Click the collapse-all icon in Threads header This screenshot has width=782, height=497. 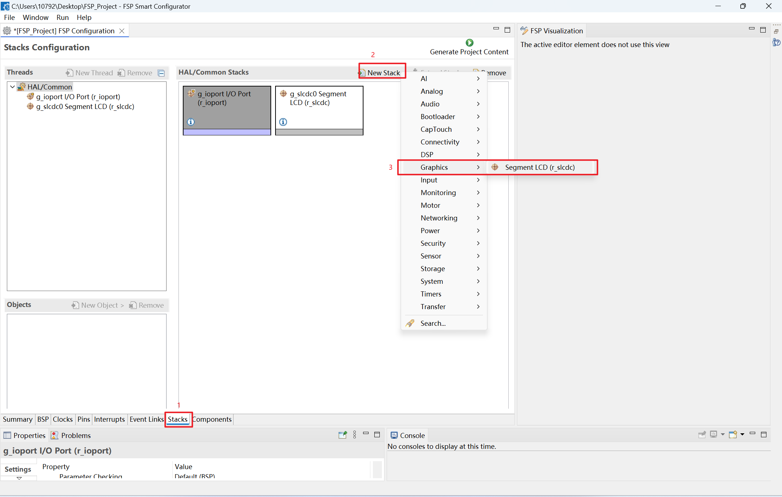pyautogui.click(x=161, y=73)
